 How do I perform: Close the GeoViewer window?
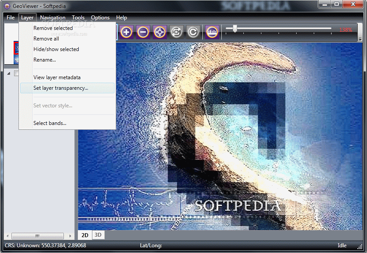coord(353,4)
